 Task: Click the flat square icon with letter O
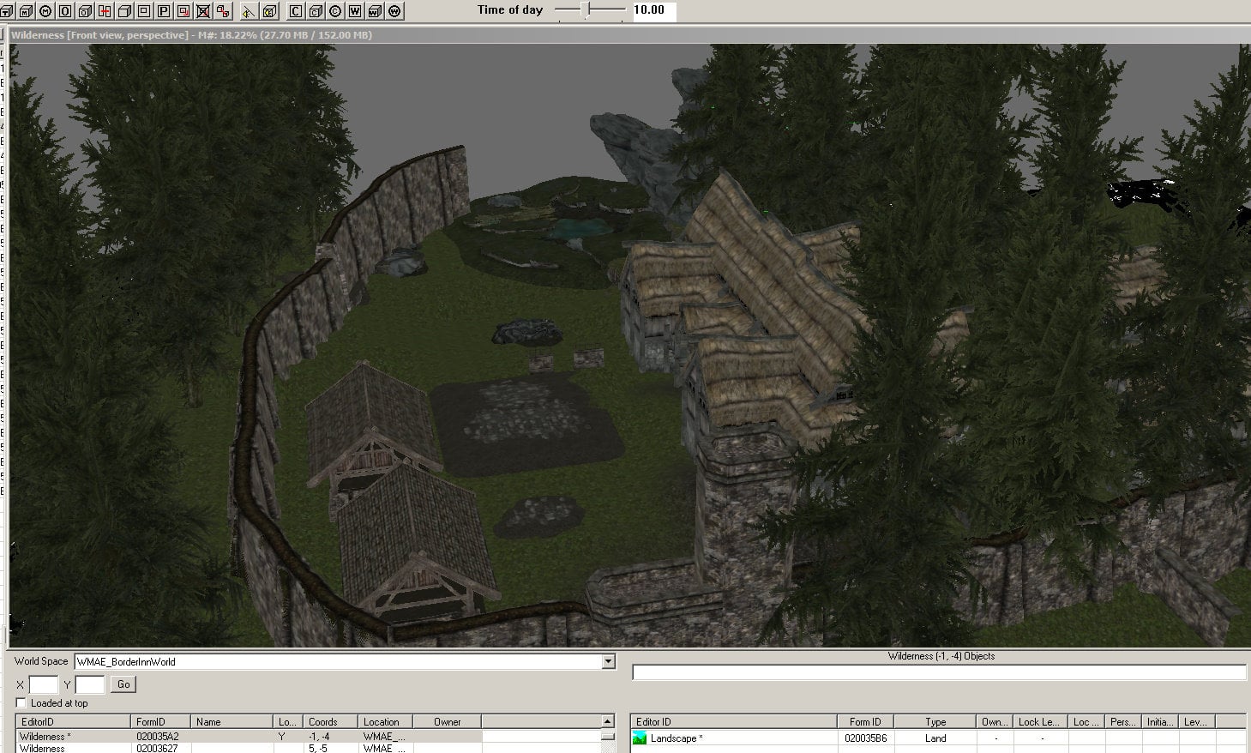[x=64, y=11]
